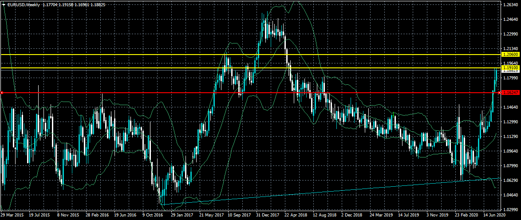Click the 1.07990 price axis label

(510, 166)
